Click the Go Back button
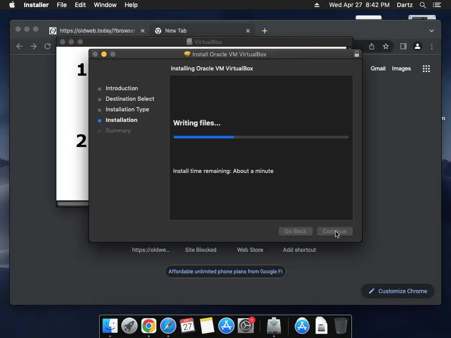451x338 pixels. point(296,231)
